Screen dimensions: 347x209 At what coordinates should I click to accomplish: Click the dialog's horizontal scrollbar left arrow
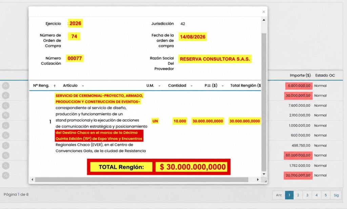pyautogui.click(x=32, y=180)
